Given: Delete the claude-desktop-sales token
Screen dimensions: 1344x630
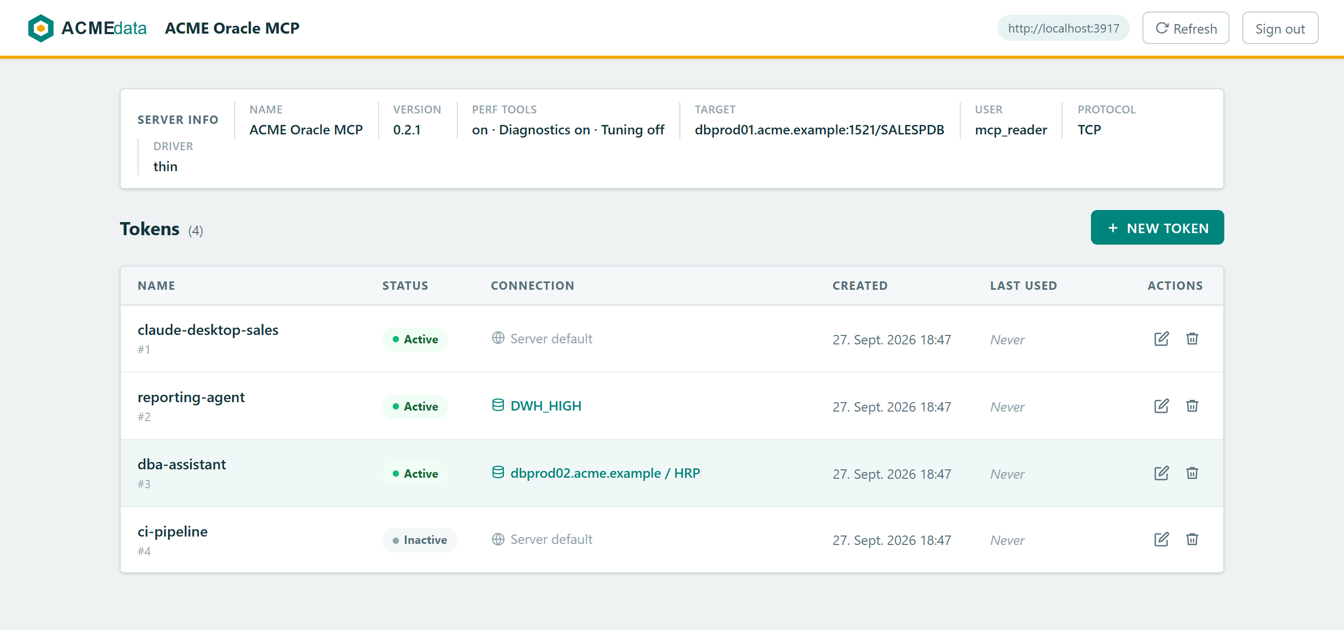Looking at the screenshot, I should click(x=1192, y=339).
